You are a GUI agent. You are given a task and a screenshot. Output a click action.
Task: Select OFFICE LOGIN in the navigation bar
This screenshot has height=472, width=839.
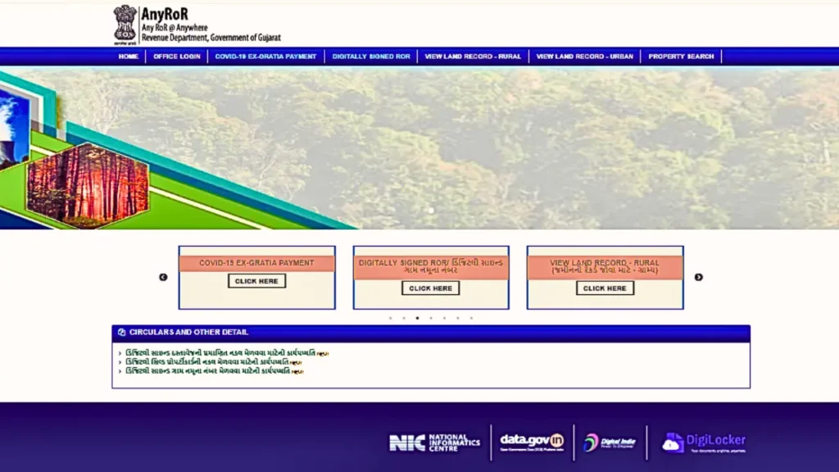(x=176, y=56)
